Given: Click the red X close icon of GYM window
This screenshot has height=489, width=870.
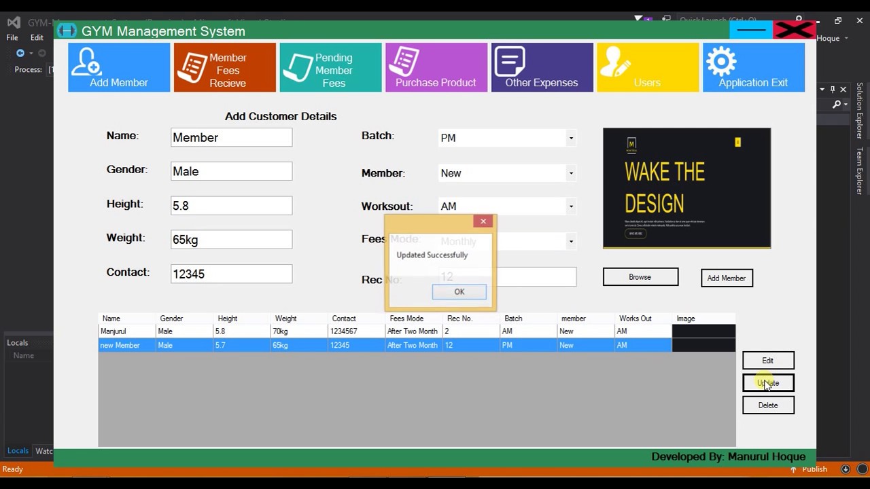Looking at the screenshot, I should point(793,30).
